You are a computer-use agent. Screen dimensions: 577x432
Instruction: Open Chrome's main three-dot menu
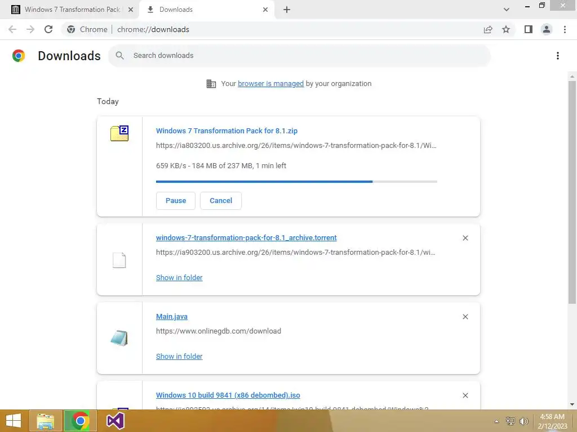click(565, 29)
